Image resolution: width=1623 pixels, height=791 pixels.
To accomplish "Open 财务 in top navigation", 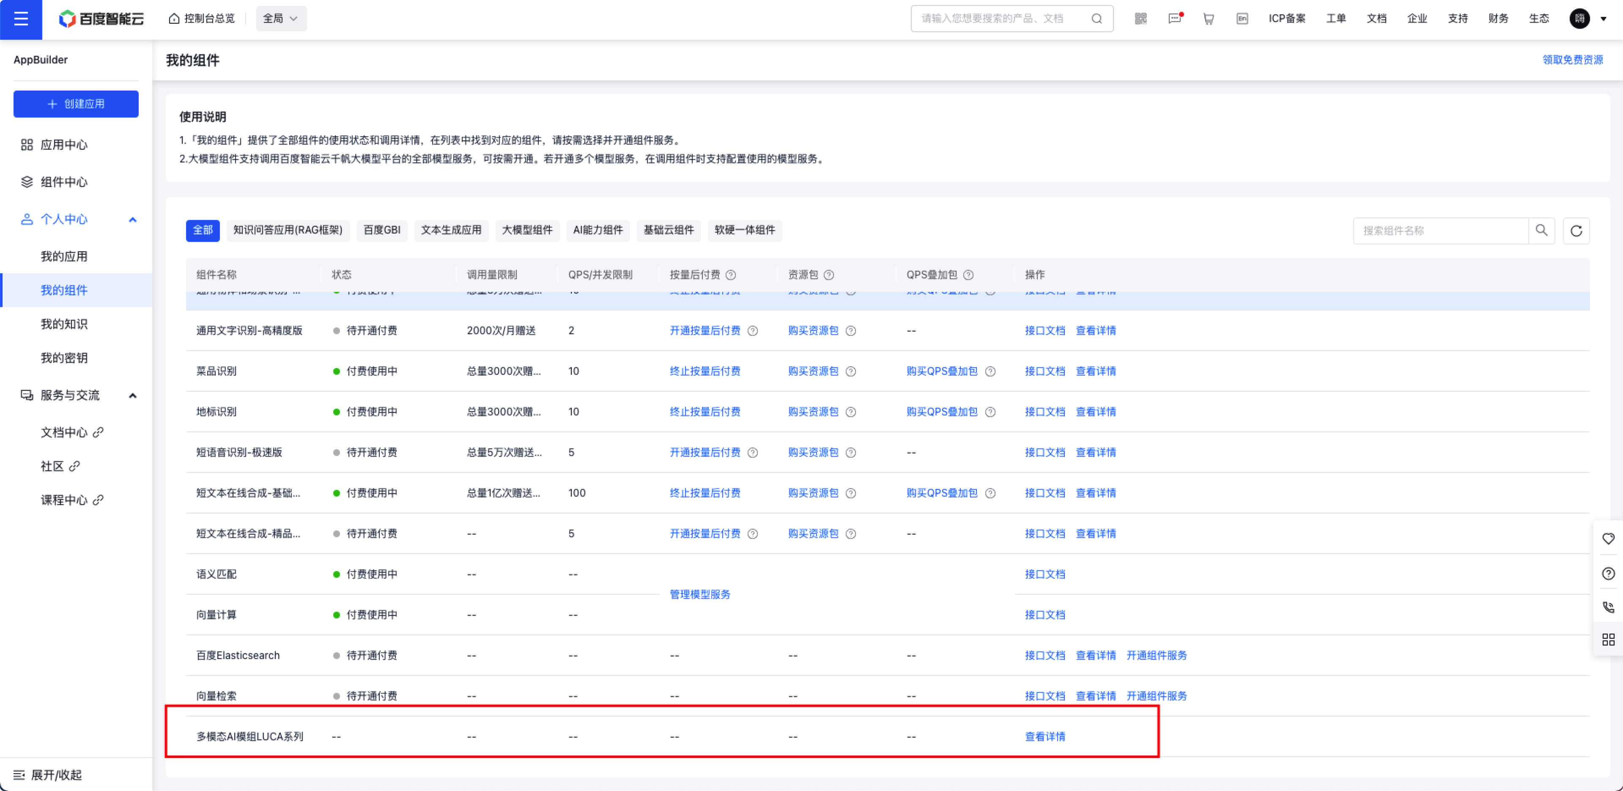I will pyautogui.click(x=1498, y=19).
